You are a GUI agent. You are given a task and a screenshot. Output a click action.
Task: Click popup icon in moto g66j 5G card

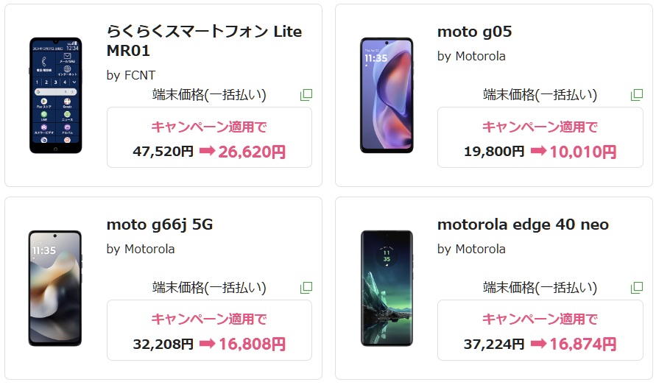[x=306, y=287]
